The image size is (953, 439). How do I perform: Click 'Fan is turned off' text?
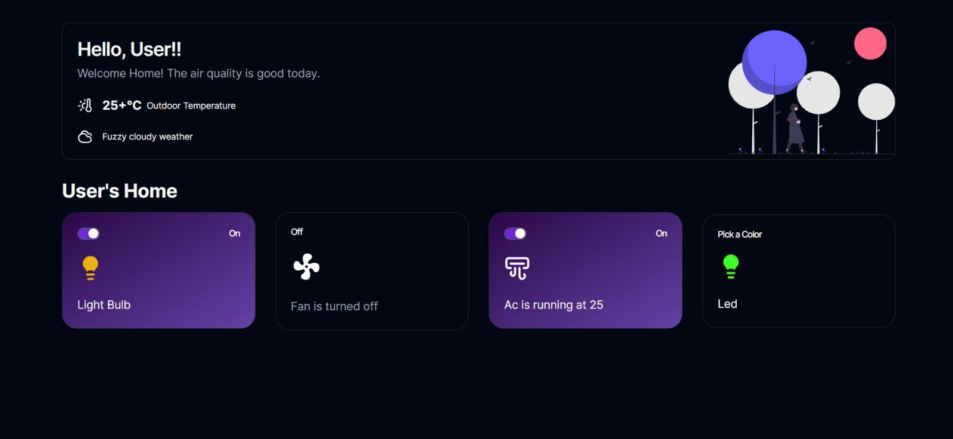(334, 306)
